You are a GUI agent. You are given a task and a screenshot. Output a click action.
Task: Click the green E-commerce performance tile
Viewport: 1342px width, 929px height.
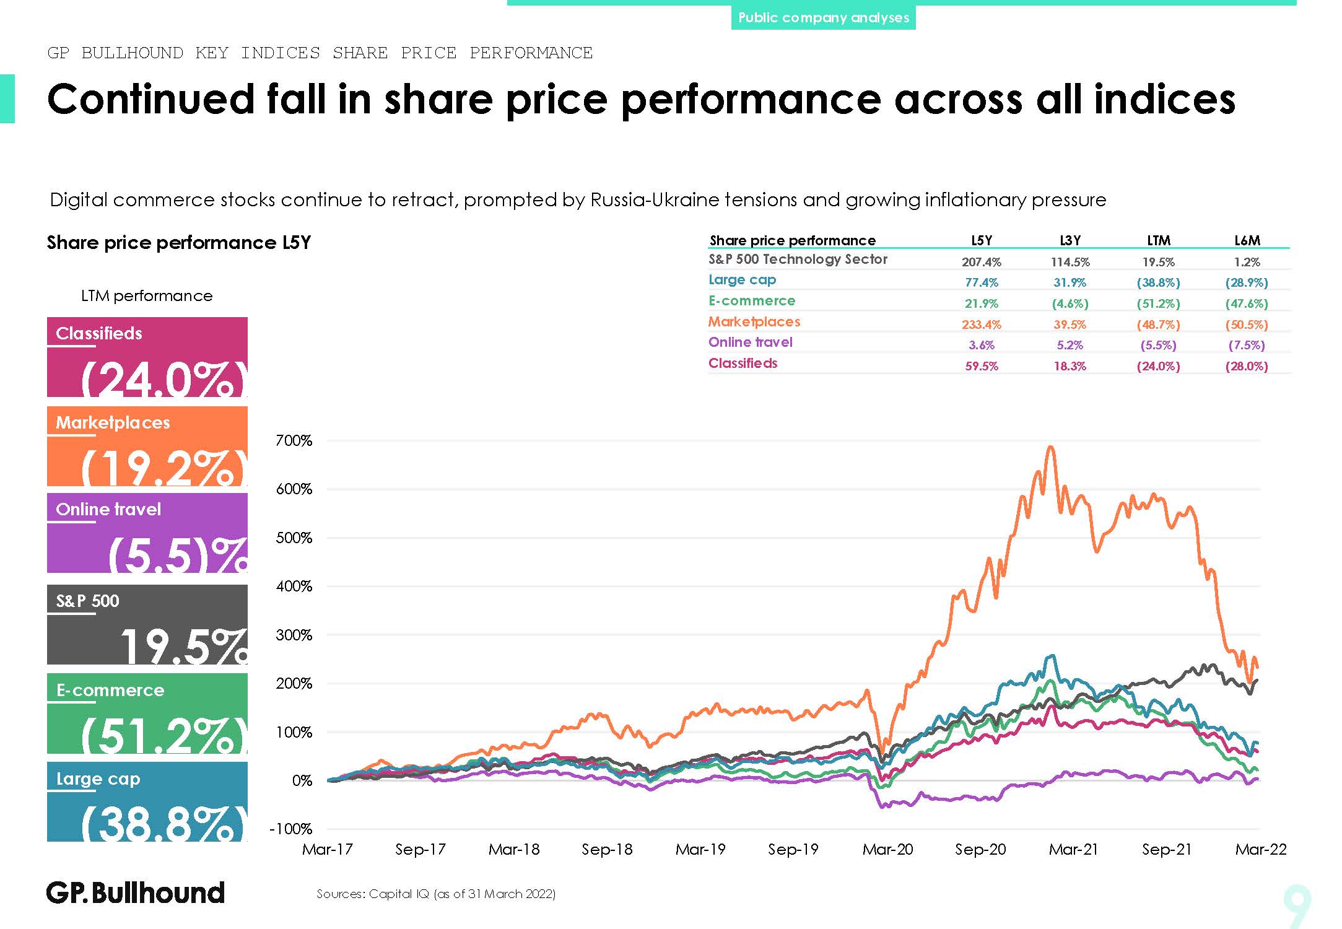pos(147,713)
